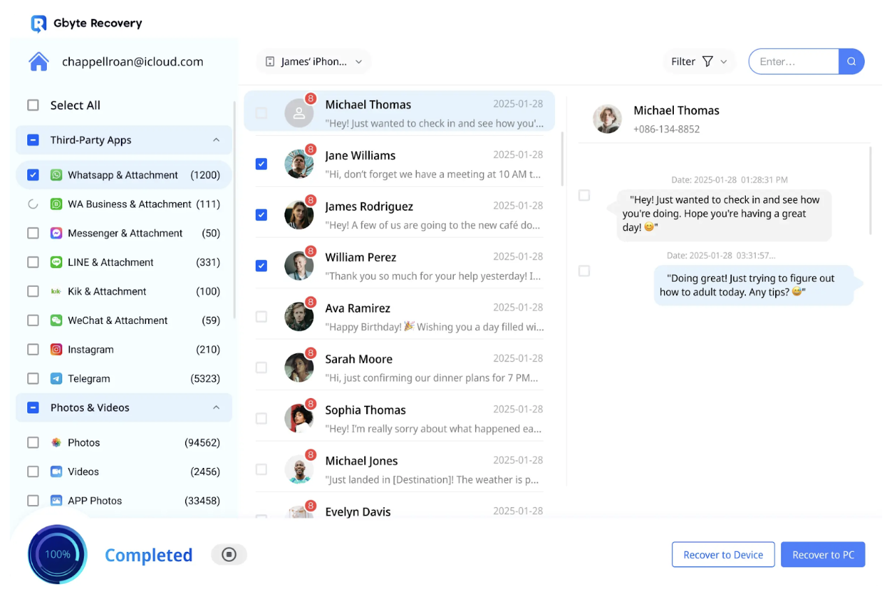The height and width of the screenshot is (596, 885).
Task: Click the Instagram app icon
Action: [57, 350]
